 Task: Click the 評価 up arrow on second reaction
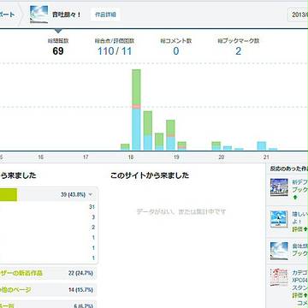(x=305, y=229)
